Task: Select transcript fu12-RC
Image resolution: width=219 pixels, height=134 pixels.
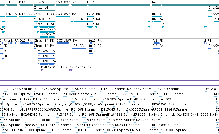Action: 94,24
